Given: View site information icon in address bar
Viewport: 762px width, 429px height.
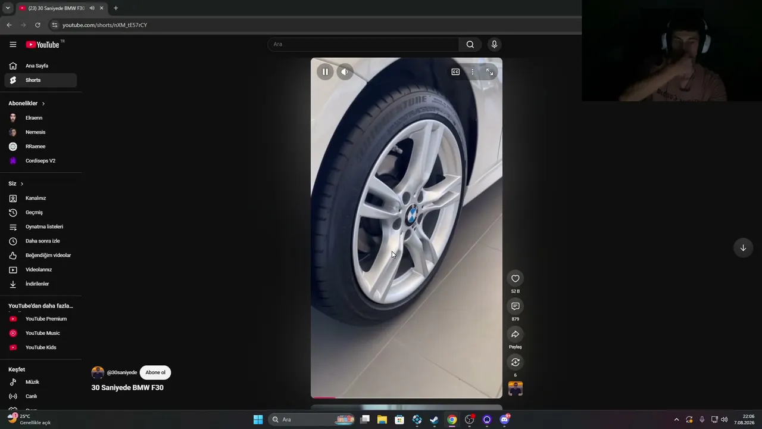Looking at the screenshot, I should pyautogui.click(x=54, y=25).
